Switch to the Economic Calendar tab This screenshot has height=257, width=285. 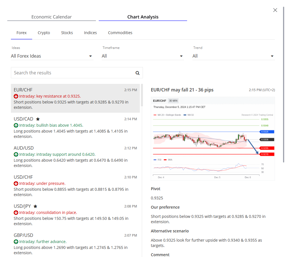[51, 17]
